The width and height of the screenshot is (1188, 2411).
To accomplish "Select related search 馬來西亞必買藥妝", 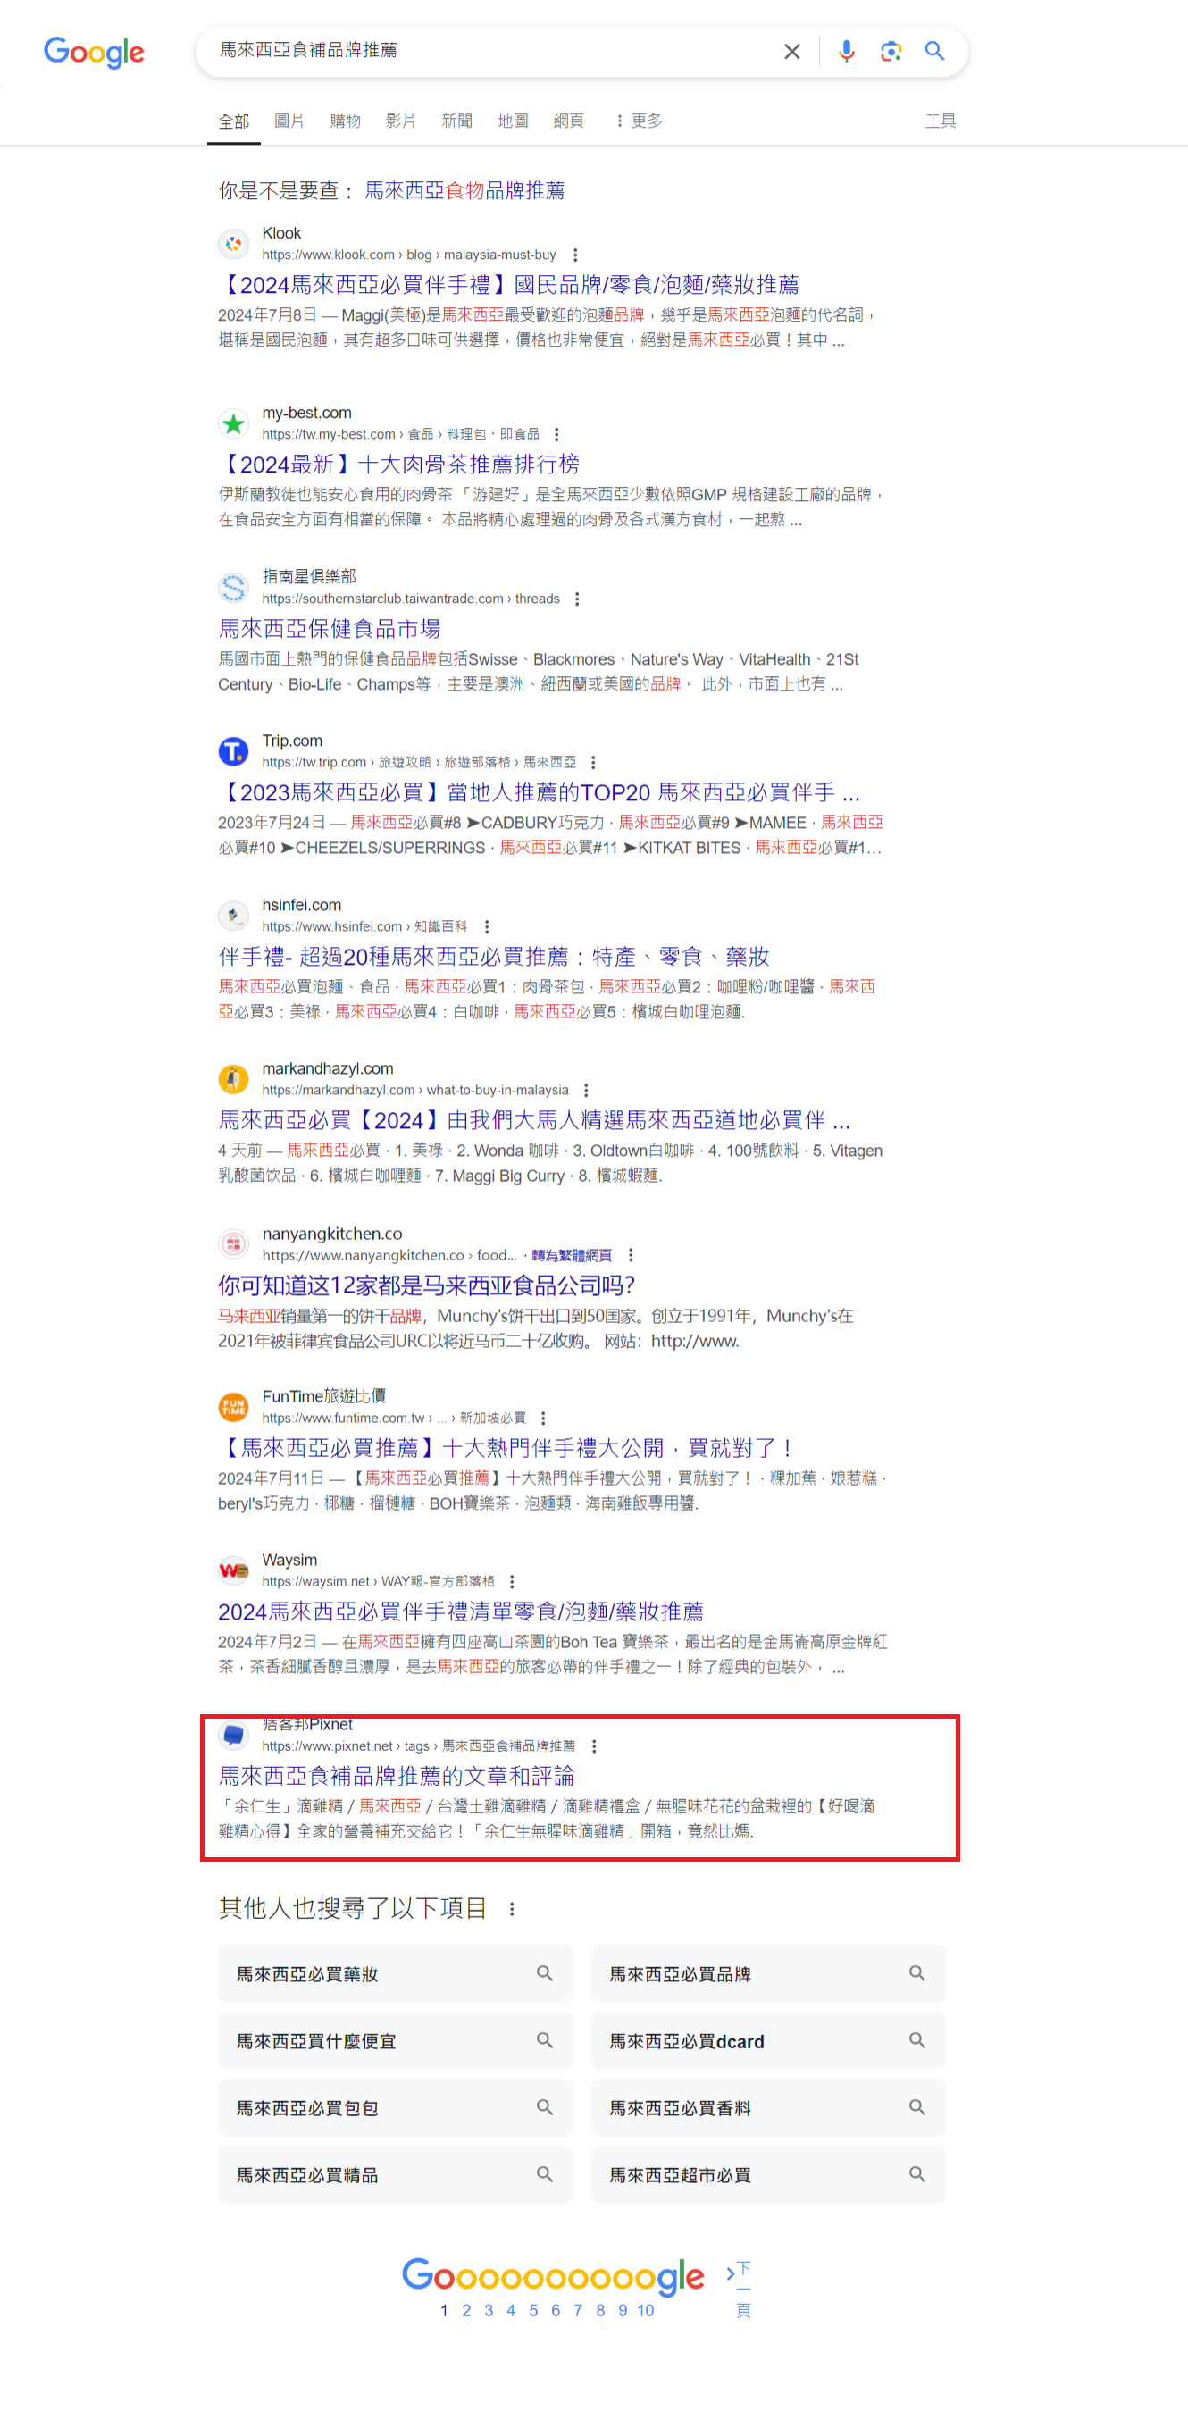I will (x=395, y=1974).
